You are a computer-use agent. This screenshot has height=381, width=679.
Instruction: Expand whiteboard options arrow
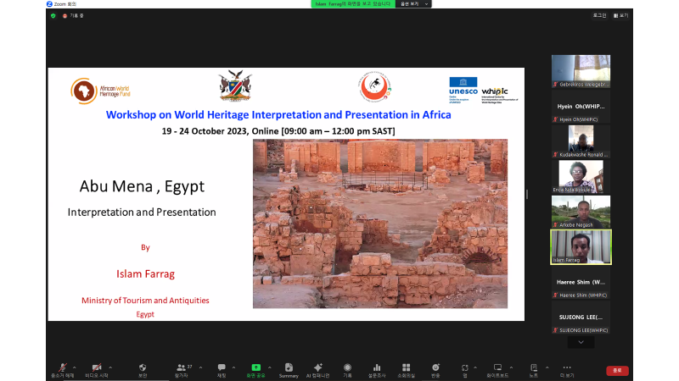tap(512, 367)
